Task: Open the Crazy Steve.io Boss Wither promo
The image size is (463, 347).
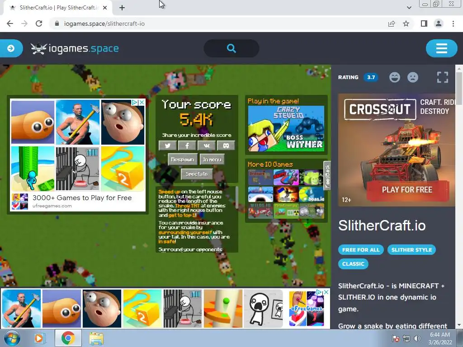Action: coord(286,128)
